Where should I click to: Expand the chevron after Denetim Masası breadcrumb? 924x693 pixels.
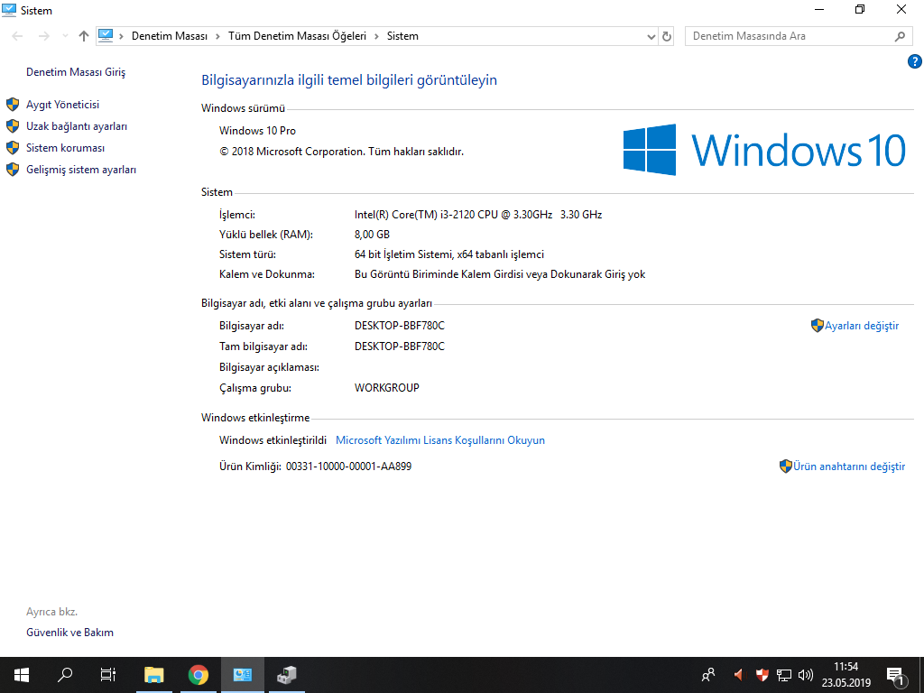click(217, 36)
